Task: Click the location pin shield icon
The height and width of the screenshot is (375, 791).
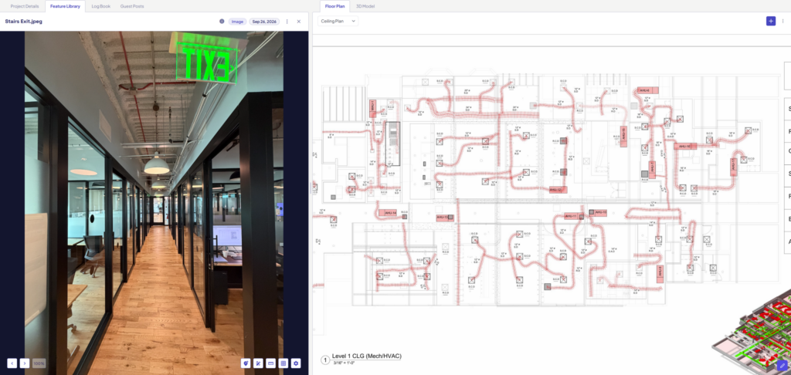Action: click(x=246, y=363)
